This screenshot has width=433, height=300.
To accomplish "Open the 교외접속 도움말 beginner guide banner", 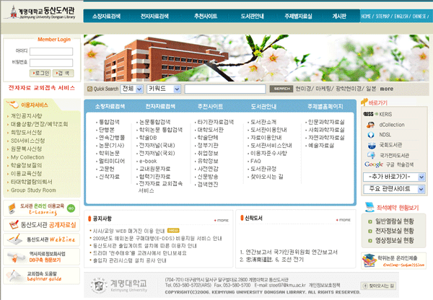I will tap(42, 275).
